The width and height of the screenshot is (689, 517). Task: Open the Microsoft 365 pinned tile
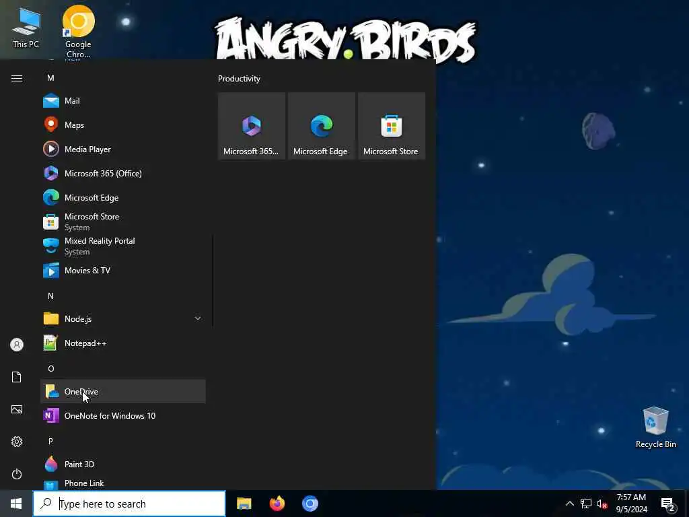pyautogui.click(x=252, y=126)
